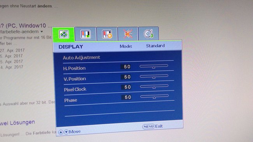Viewport: 253px width, 142px height.
Task: Open the Audio muted speaker tab
Action: (x=128, y=34)
